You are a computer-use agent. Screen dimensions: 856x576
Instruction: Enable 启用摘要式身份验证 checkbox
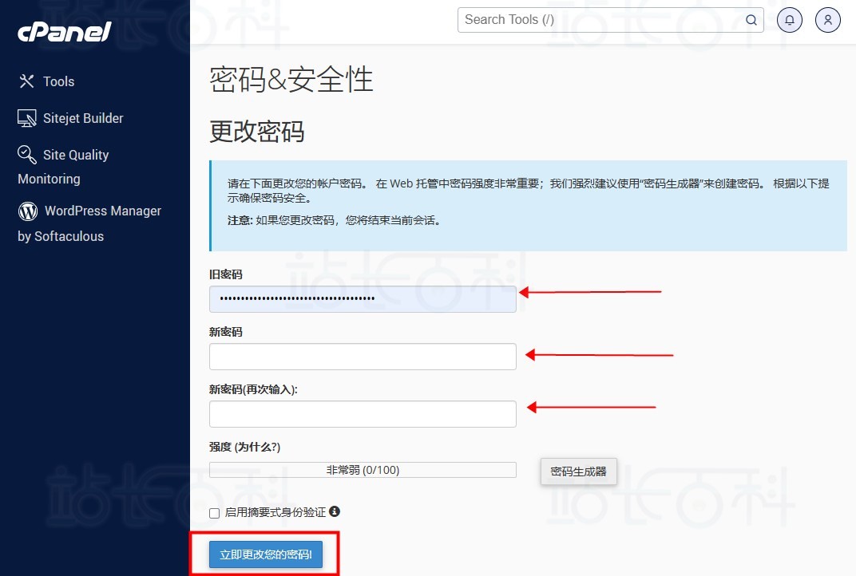tap(215, 513)
